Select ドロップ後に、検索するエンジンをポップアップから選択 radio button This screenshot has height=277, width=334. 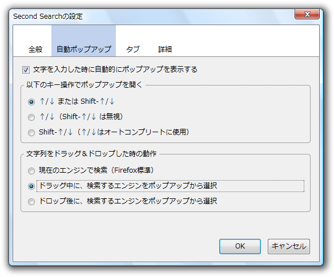(31, 202)
